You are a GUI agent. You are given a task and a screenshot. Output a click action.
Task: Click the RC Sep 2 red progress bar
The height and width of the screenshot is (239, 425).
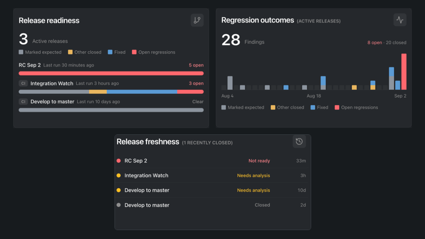[111, 73]
